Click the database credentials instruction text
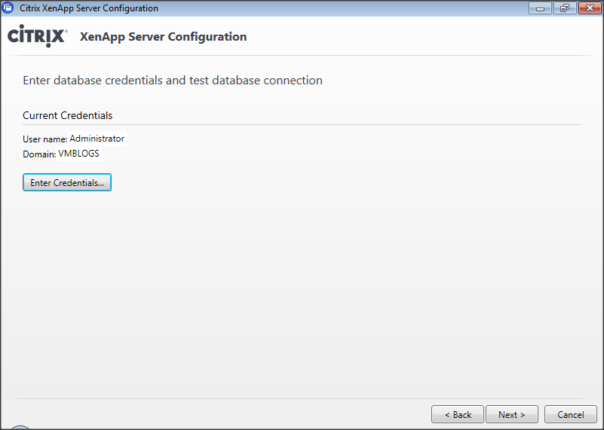 tap(173, 80)
